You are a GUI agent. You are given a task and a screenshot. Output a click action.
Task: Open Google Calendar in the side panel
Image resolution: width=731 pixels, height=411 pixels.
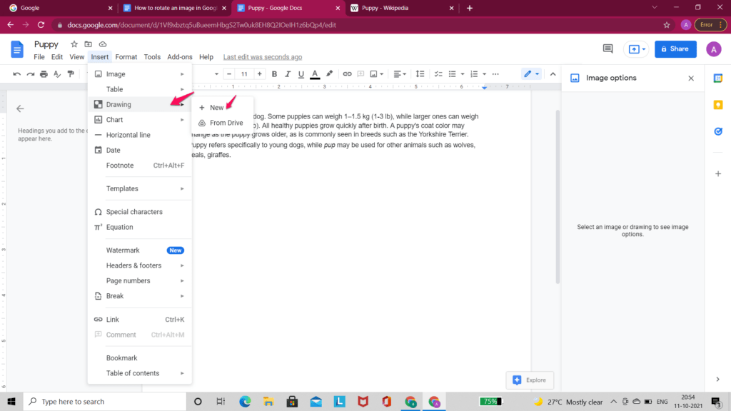click(x=718, y=78)
